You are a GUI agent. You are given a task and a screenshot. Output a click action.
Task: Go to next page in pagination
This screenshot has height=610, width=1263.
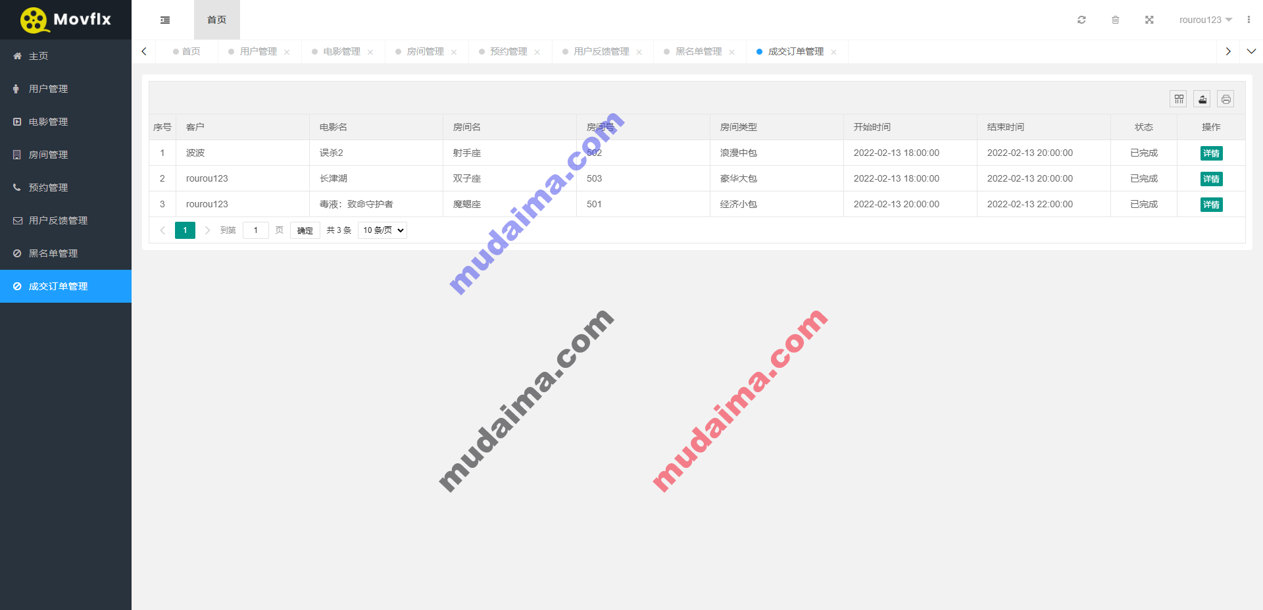click(x=207, y=230)
